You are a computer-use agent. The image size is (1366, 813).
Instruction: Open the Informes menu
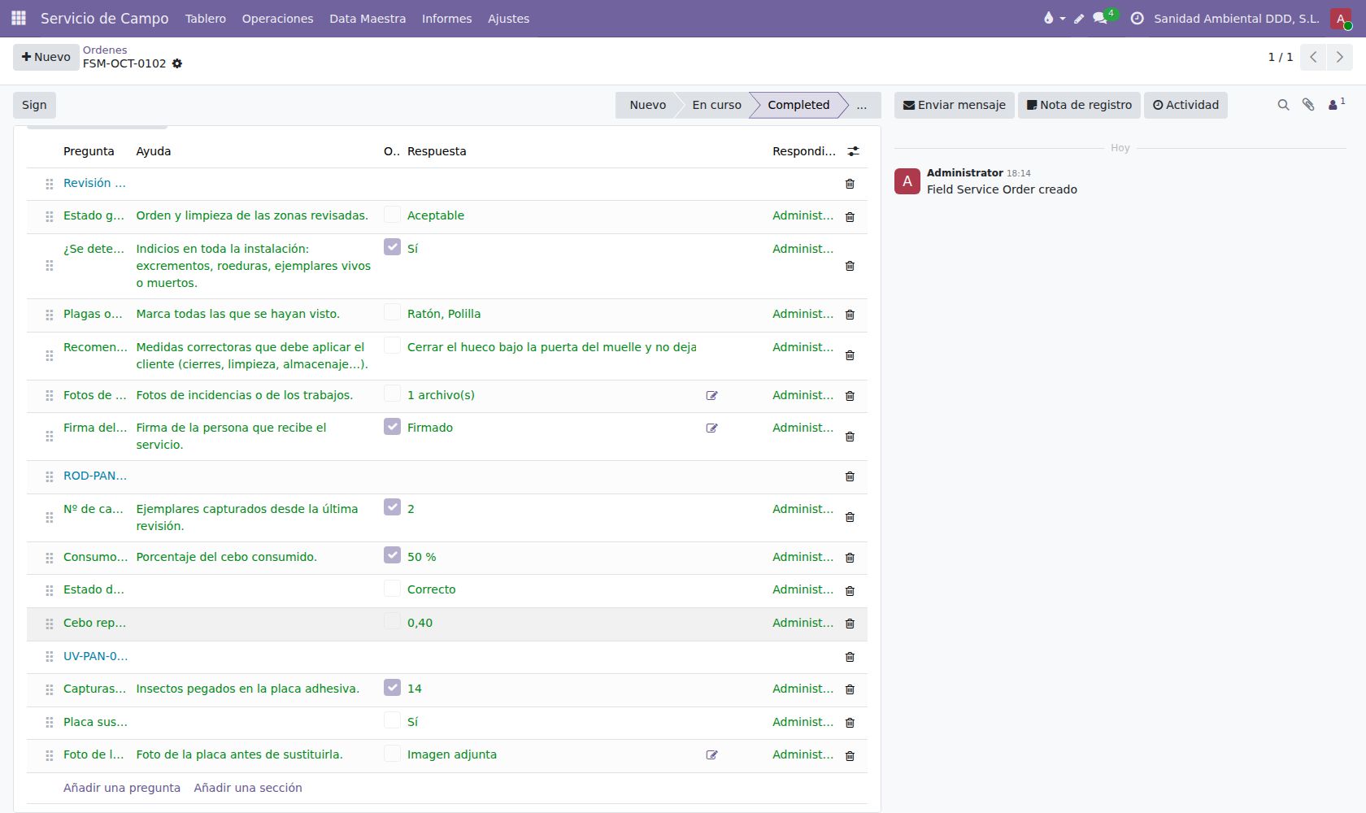coord(446,19)
